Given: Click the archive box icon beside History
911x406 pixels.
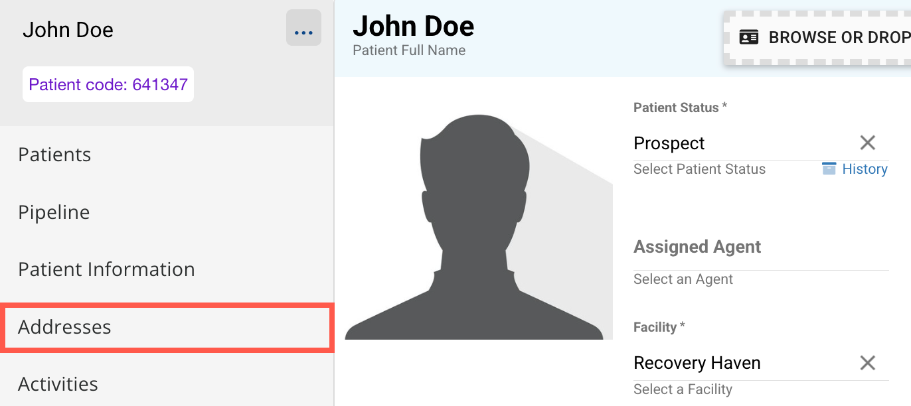Looking at the screenshot, I should click(829, 169).
